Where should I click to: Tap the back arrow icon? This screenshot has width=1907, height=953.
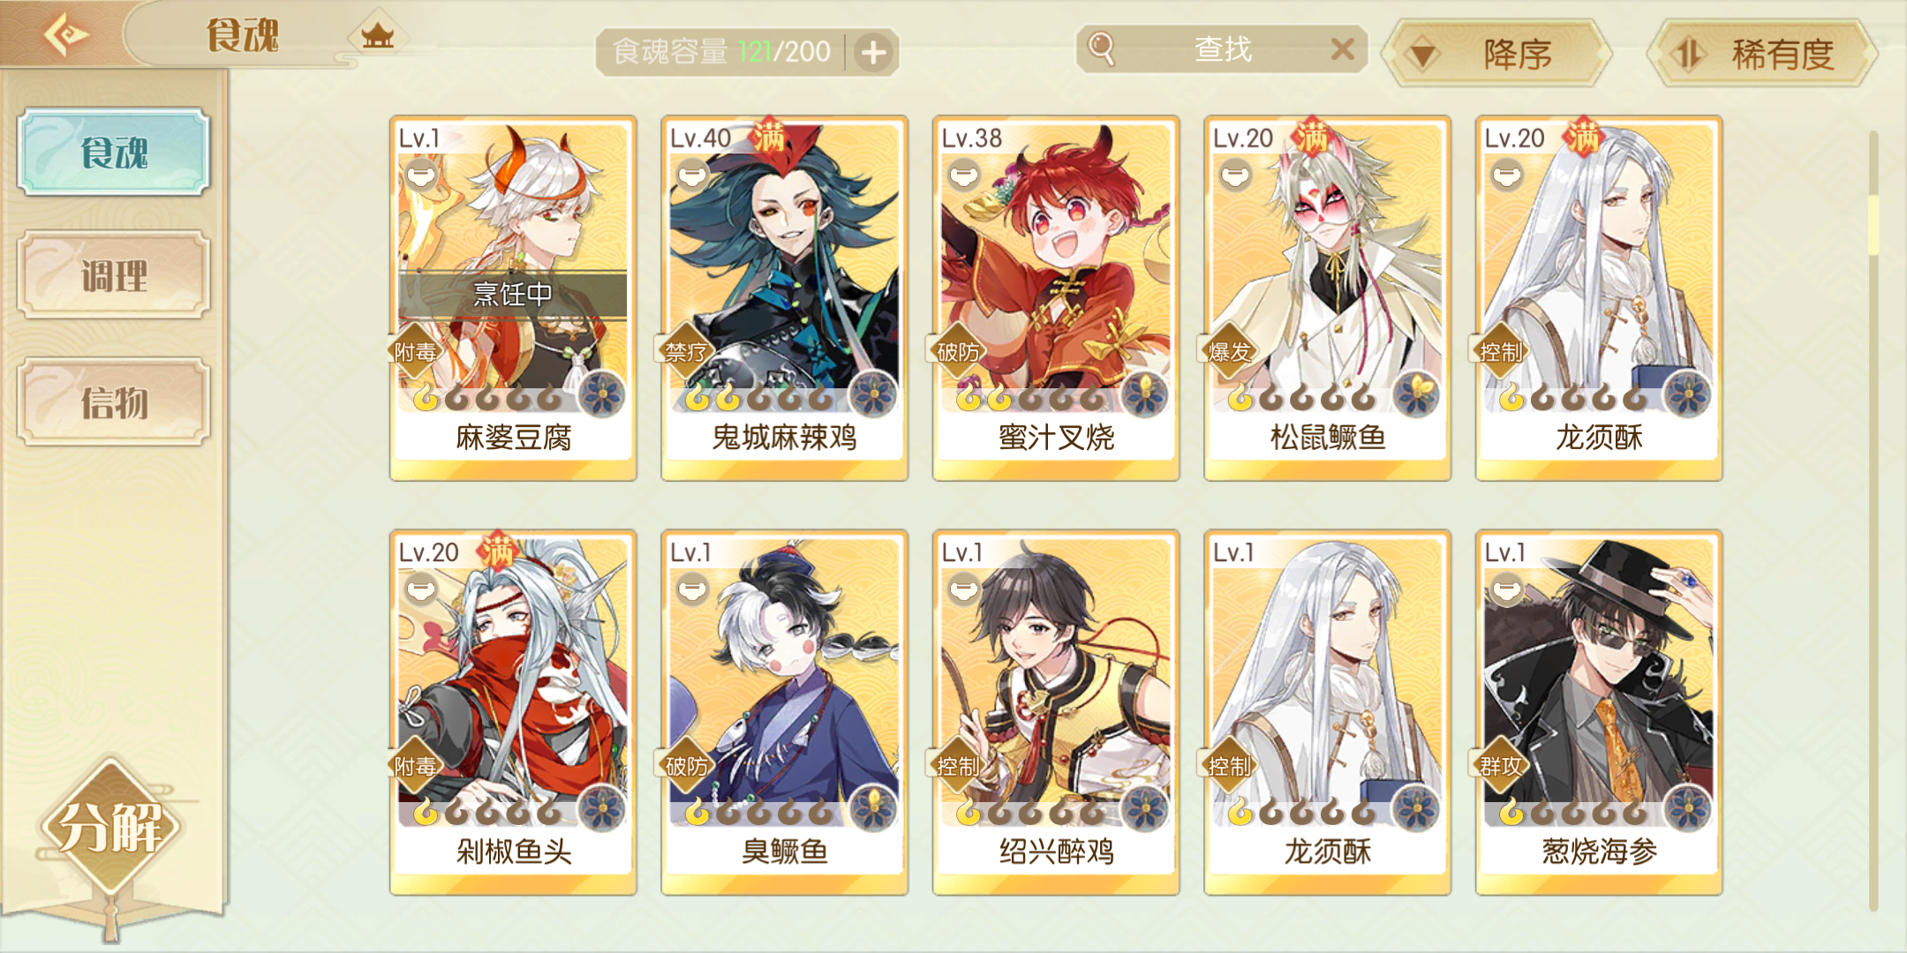[x=65, y=35]
